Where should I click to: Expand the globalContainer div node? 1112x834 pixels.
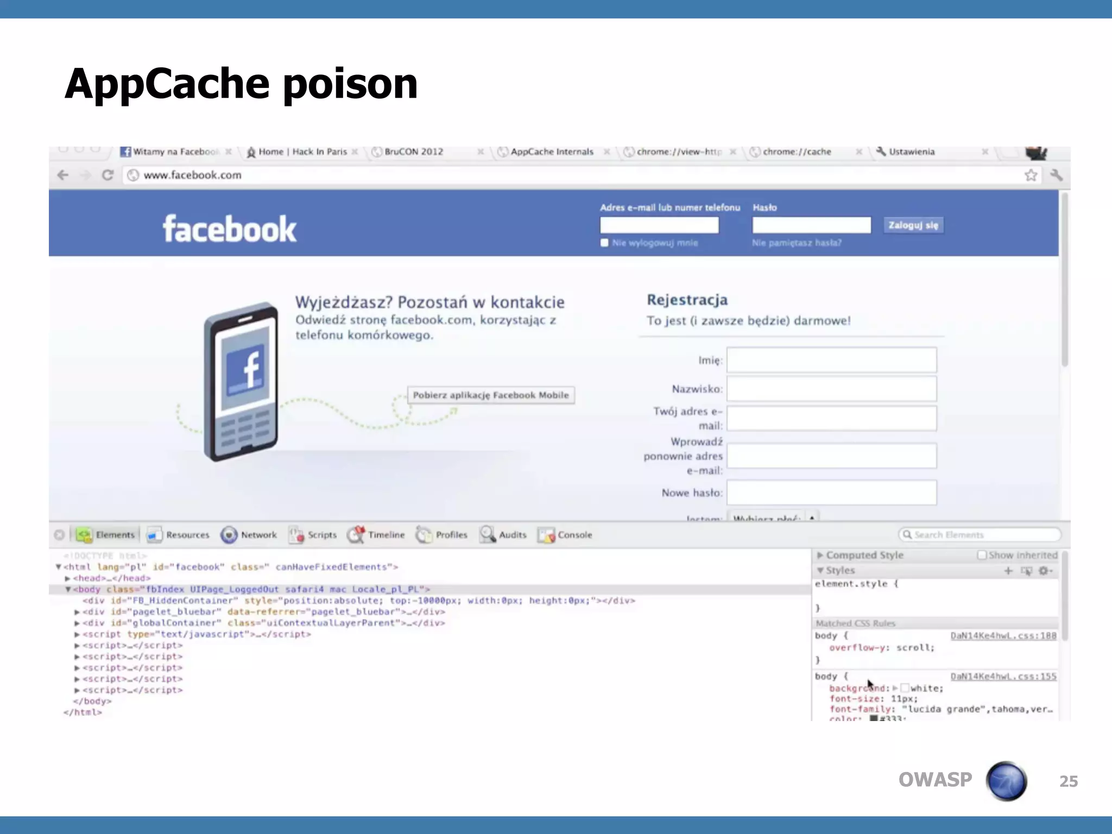(77, 623)
